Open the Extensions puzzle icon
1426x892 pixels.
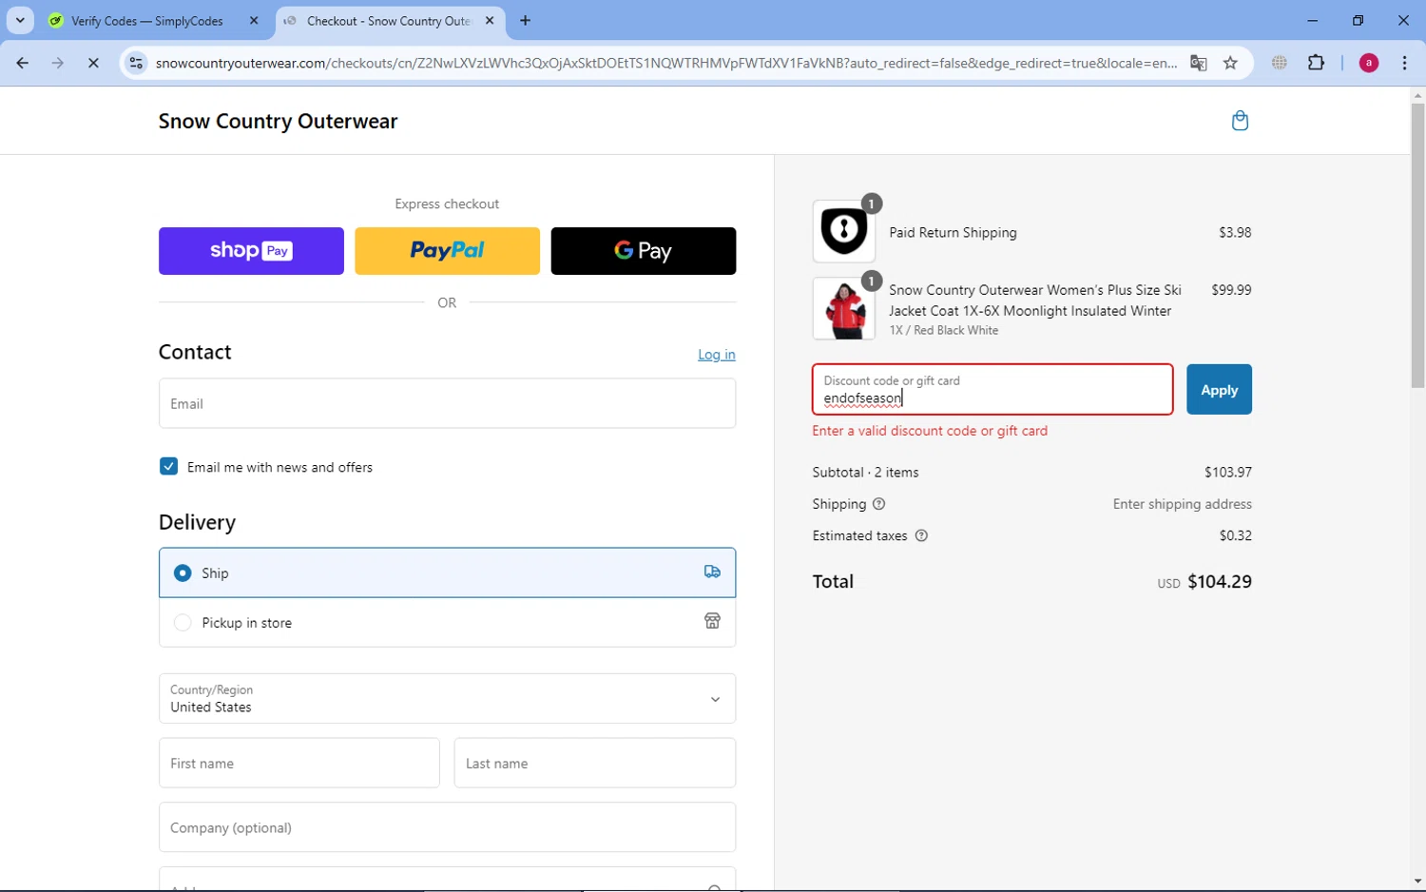tap(1317, 63)
